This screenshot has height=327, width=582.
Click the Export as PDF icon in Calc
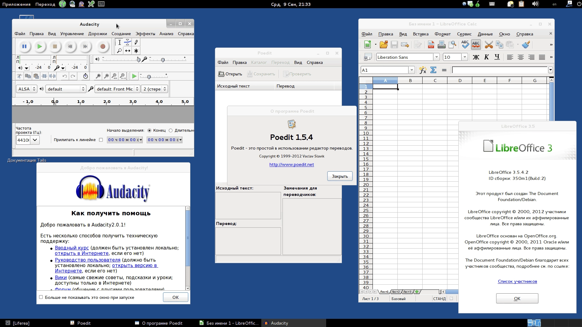[431, 45]
